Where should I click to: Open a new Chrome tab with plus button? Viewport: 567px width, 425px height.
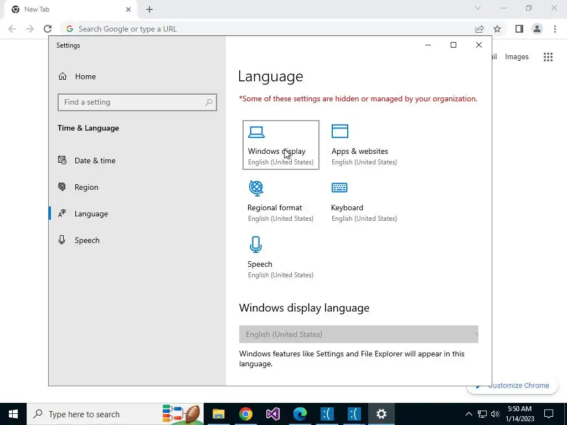[150, 10]
